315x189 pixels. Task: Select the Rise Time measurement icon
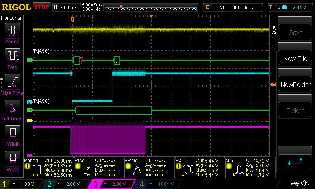13,82
